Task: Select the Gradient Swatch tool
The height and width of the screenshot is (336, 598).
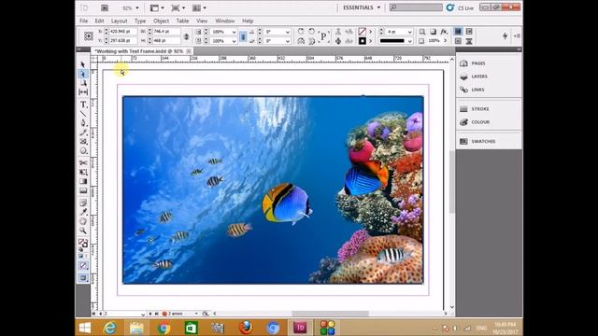Action: tap(83, 181)
